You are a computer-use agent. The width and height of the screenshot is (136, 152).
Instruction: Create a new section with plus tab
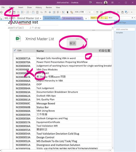click(86, 18)
